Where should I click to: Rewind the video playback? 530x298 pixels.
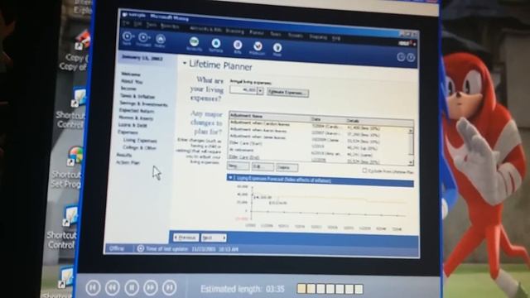(113, 287)
